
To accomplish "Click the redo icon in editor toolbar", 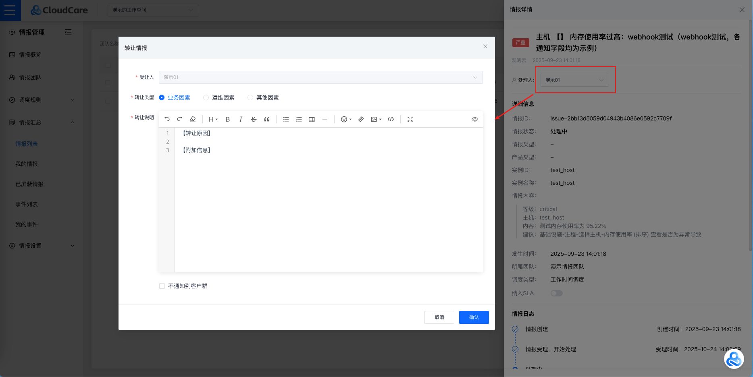I will point(180,119).
